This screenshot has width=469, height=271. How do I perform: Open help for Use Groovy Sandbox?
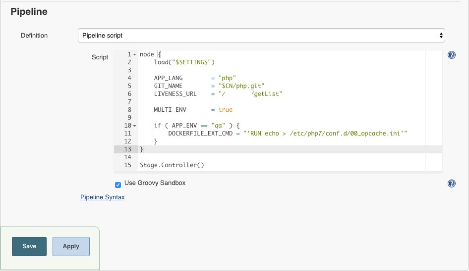[x=451, y=183]
